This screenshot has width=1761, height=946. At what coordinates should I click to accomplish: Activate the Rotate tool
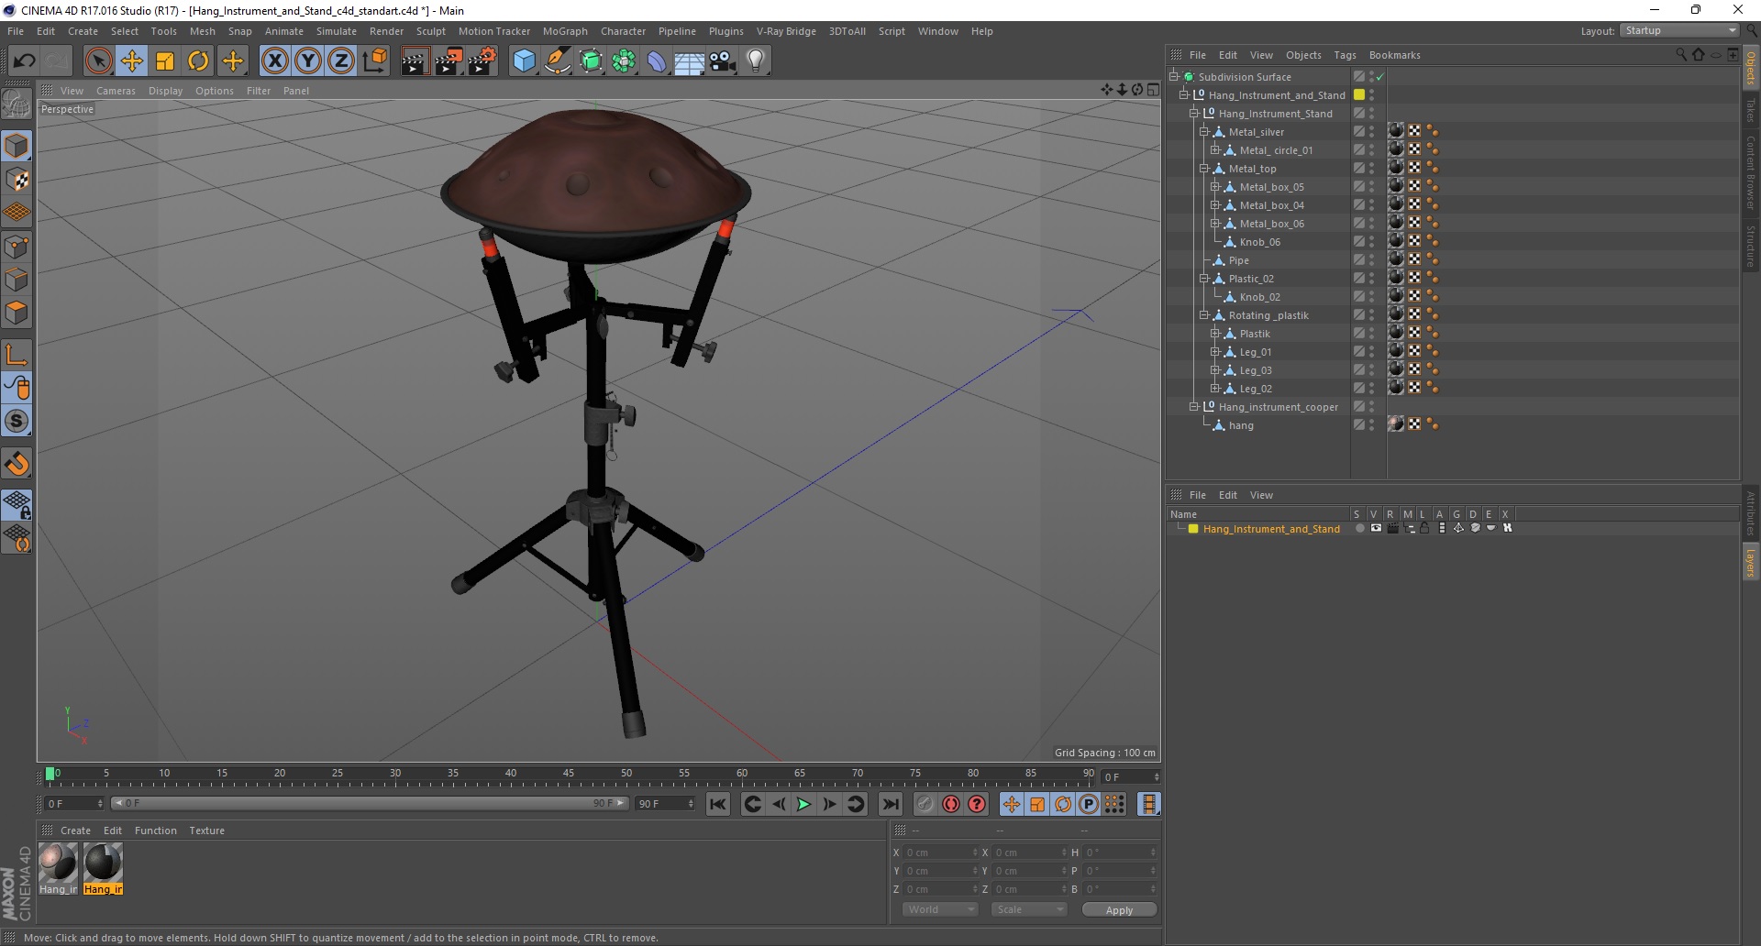(198, 61)
